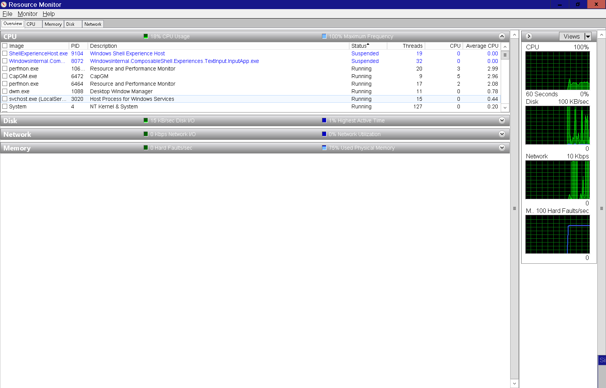The image size is (606, 388).
Task: Check the select-all Image header checkbox
Action: coord(5,46)
